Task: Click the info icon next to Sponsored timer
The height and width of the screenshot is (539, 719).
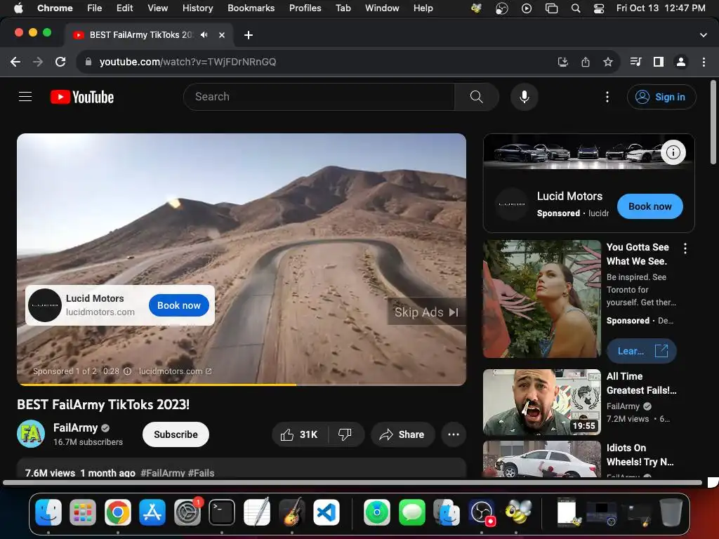Action: coord(128,371)
